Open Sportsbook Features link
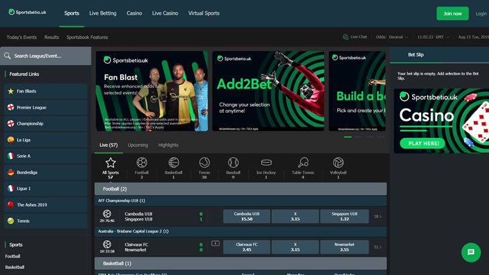 click(87, 37)
